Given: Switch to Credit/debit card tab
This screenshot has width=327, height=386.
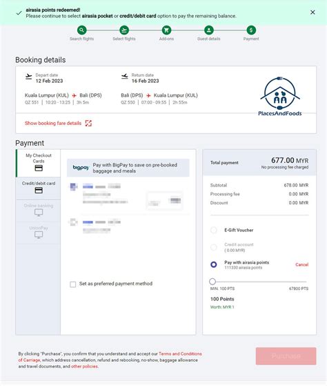Looking at the screenshot, I should pos(39,188).
